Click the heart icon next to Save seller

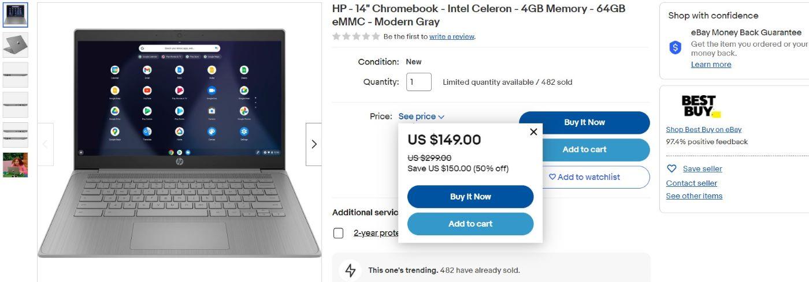[671, 169]
